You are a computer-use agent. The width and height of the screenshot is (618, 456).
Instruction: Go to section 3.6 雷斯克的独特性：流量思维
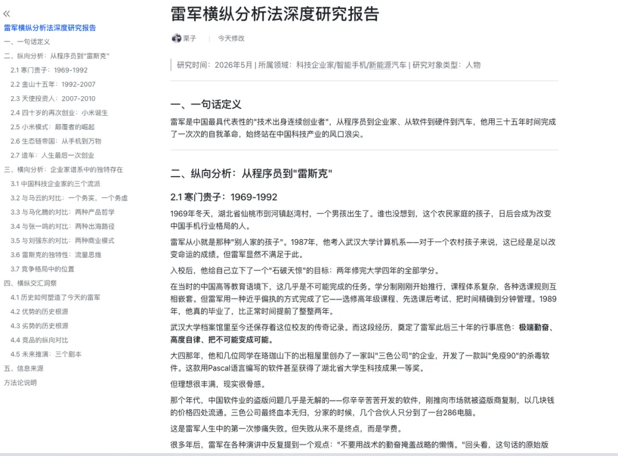point(56,255)
